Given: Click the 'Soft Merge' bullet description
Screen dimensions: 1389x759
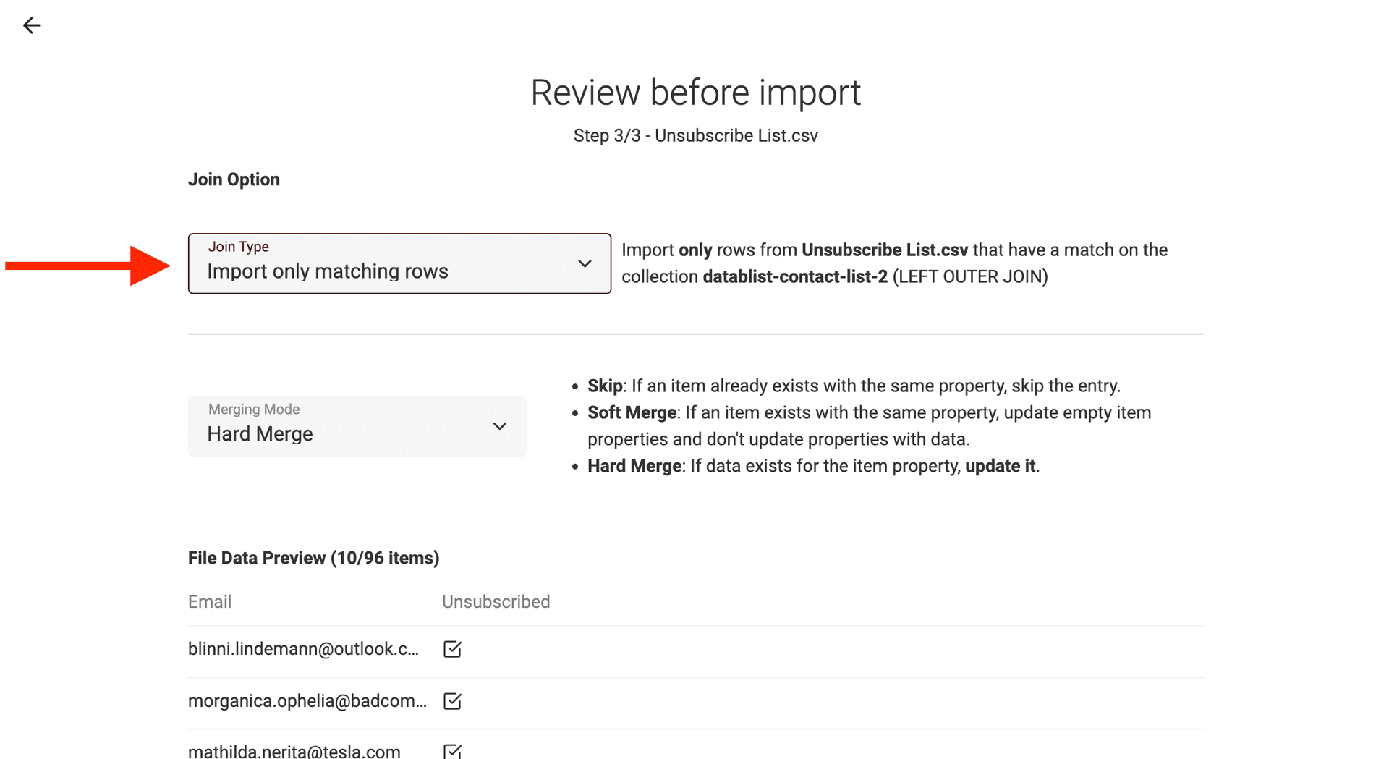Looking at the screenshot, I should pyautogui.click(x=868, y=425).
